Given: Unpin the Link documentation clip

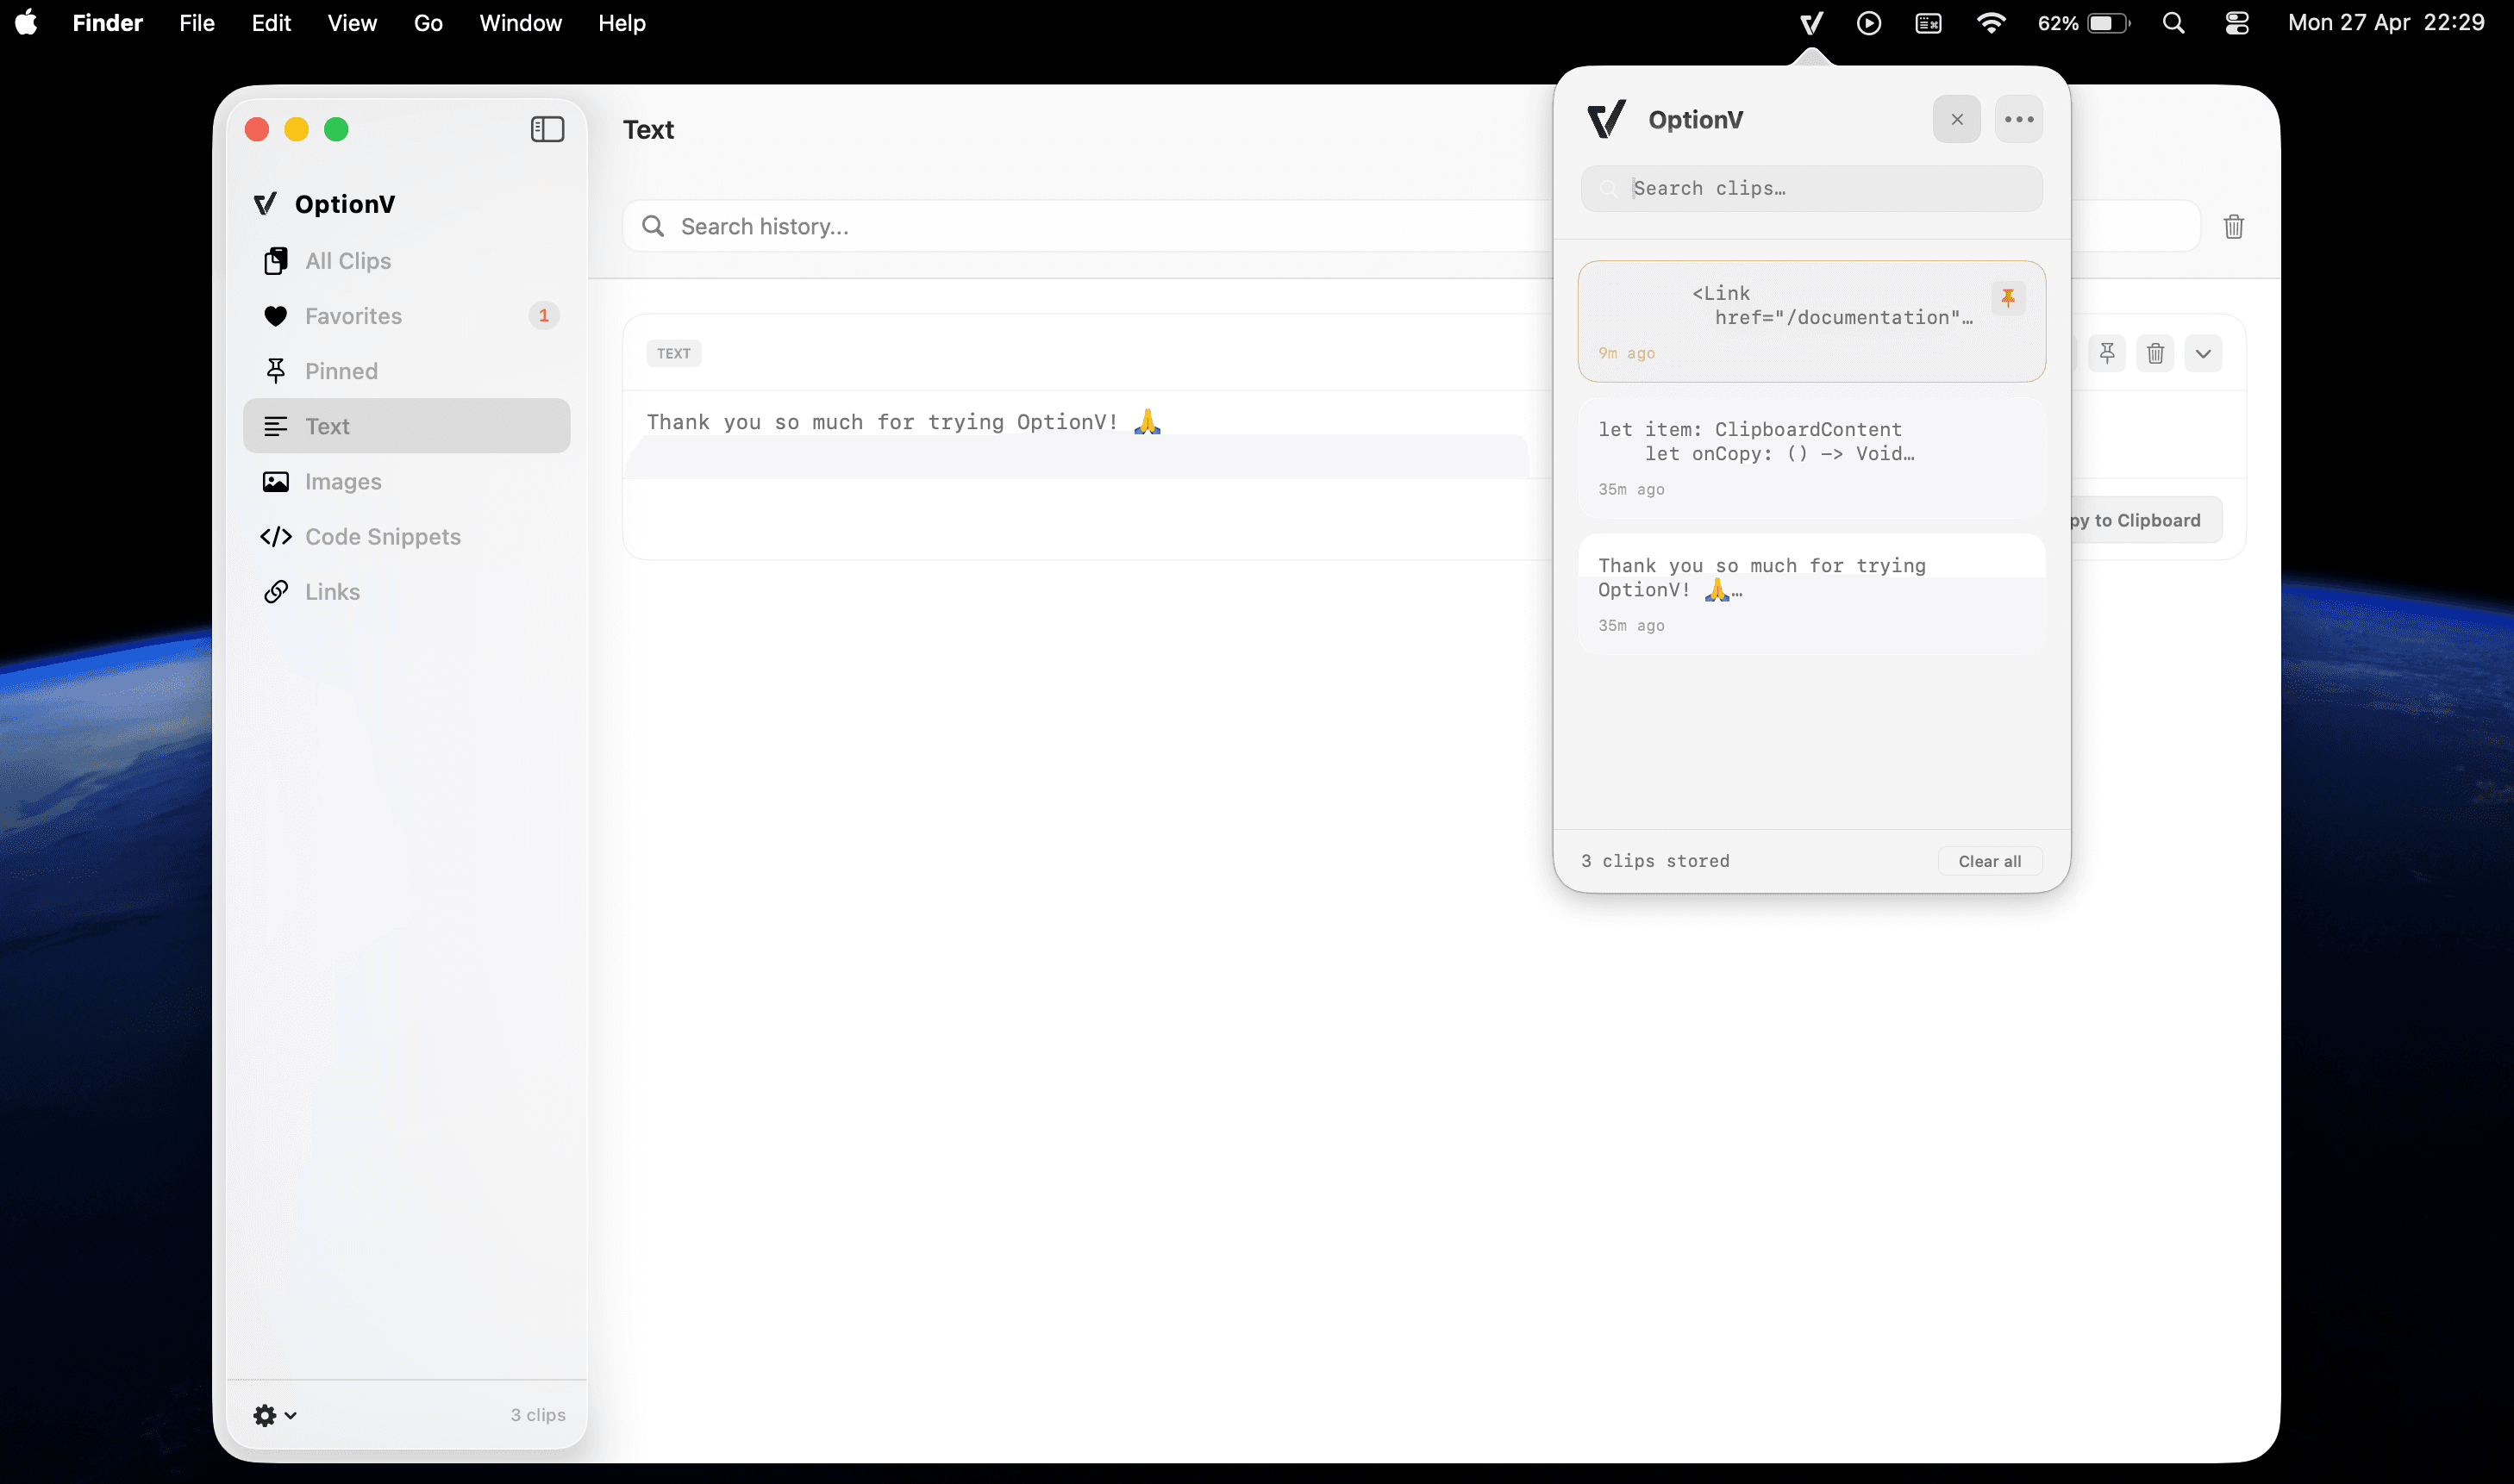Looking at the screenshot, I should [2008, 298].
